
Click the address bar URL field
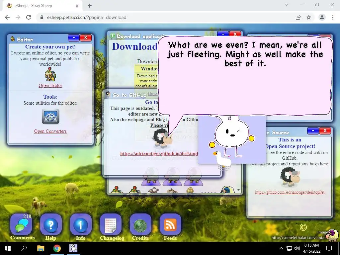pos(165,17)
